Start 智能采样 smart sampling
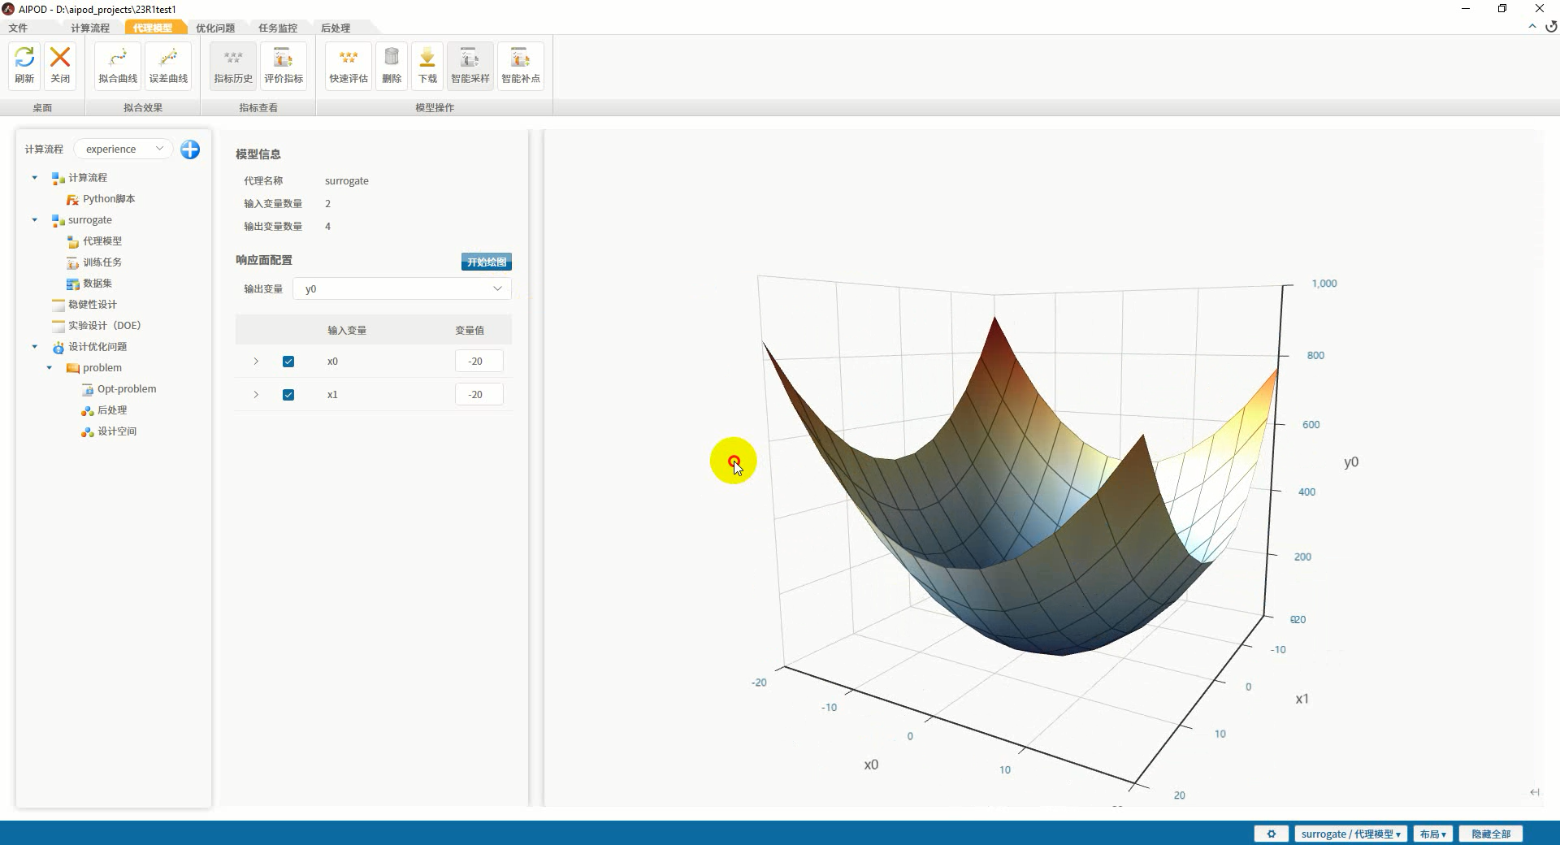The height and width of the screenshot is (845, 1560). coord(470,65)
